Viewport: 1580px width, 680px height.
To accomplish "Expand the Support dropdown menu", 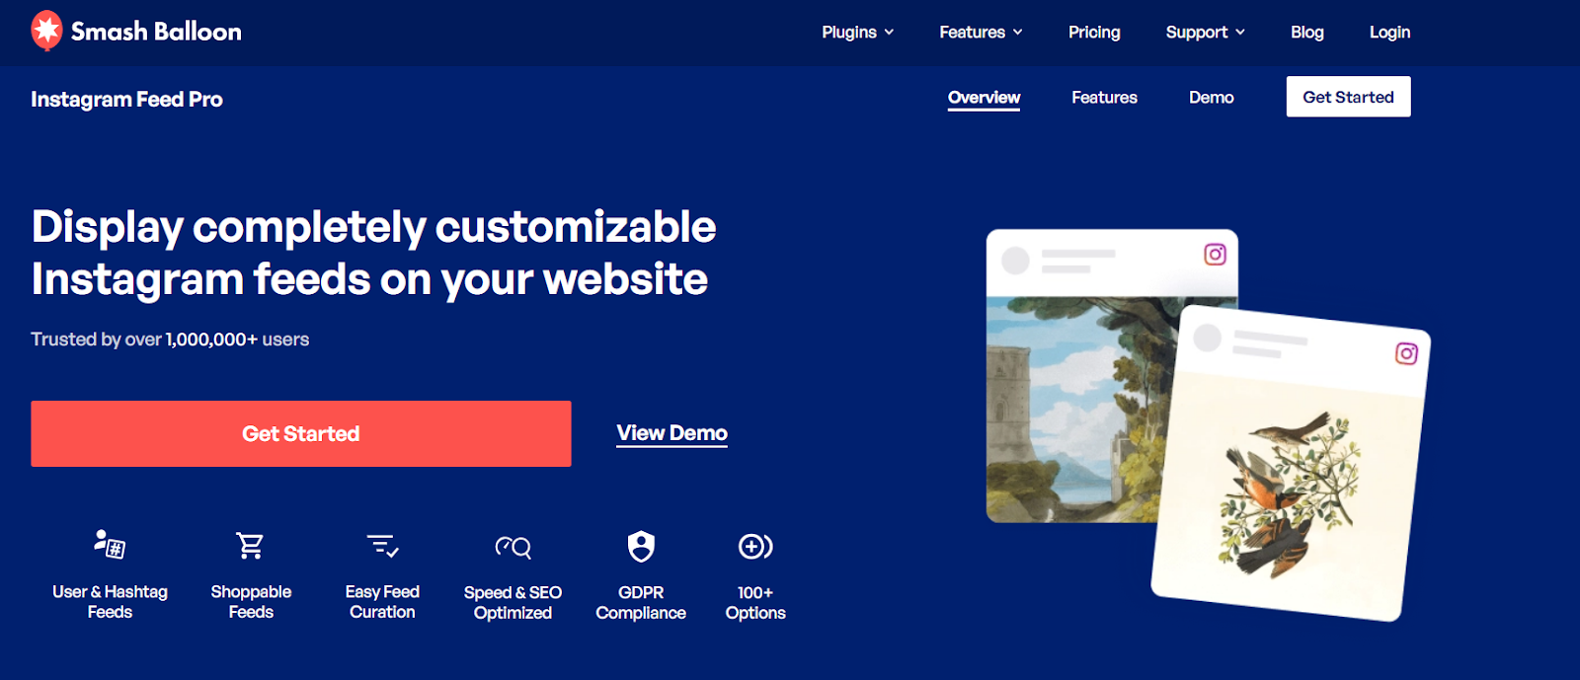I will pos(1205,33).
